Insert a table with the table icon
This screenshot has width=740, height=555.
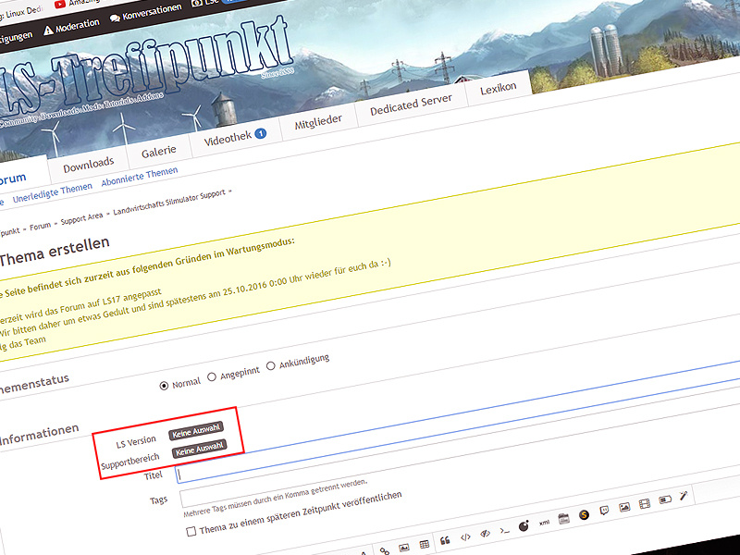click(x=425, y=544)
